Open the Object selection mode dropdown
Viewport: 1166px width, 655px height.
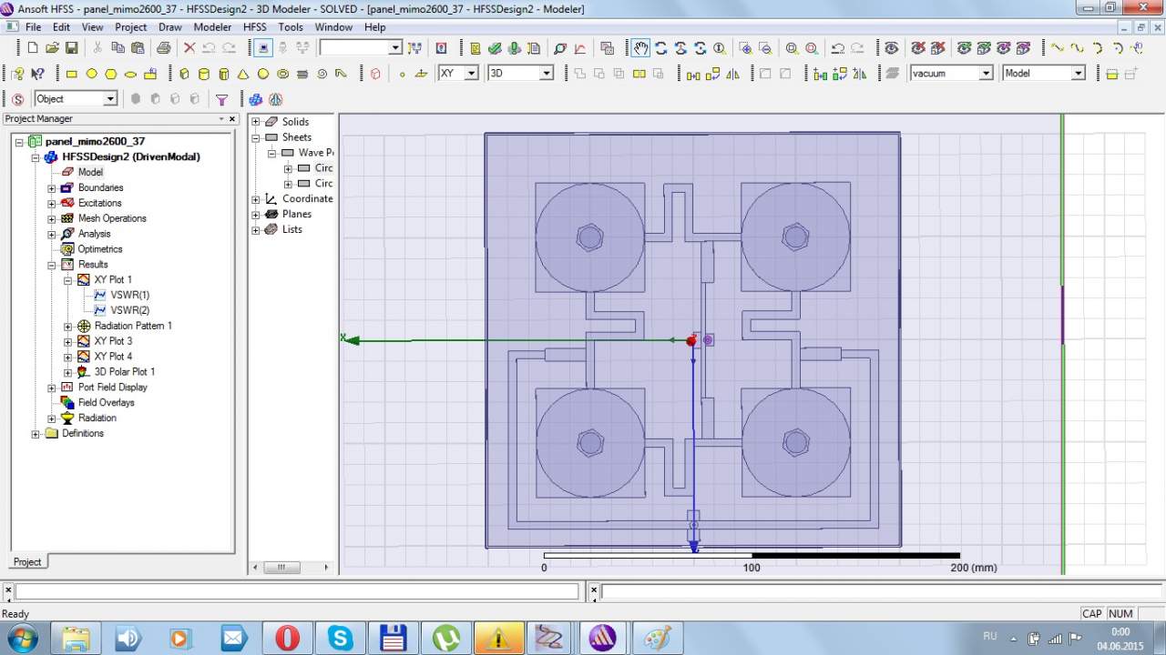tap(110, 99)
